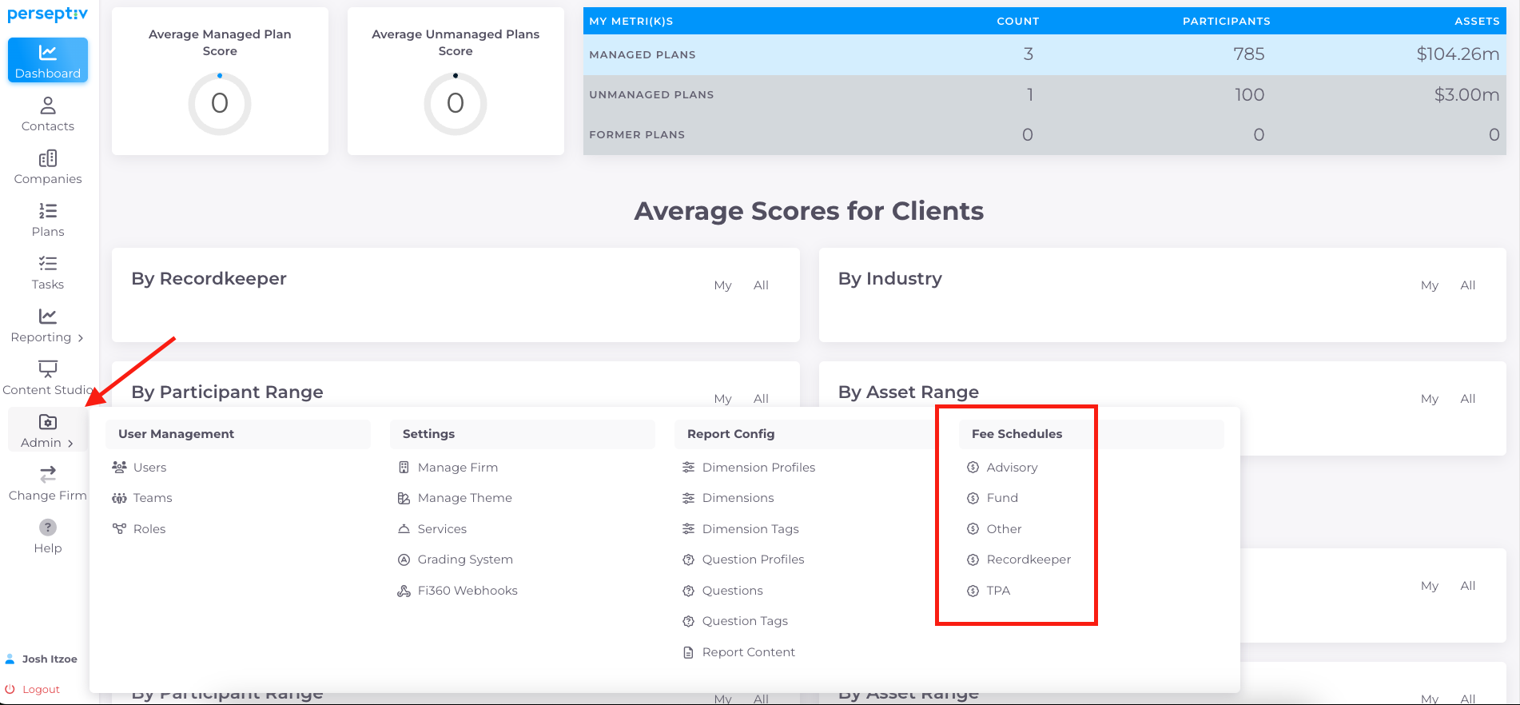Screen dimensions: 1520x705
Task: Select My in By Industry card
Action: point(1430,285)
